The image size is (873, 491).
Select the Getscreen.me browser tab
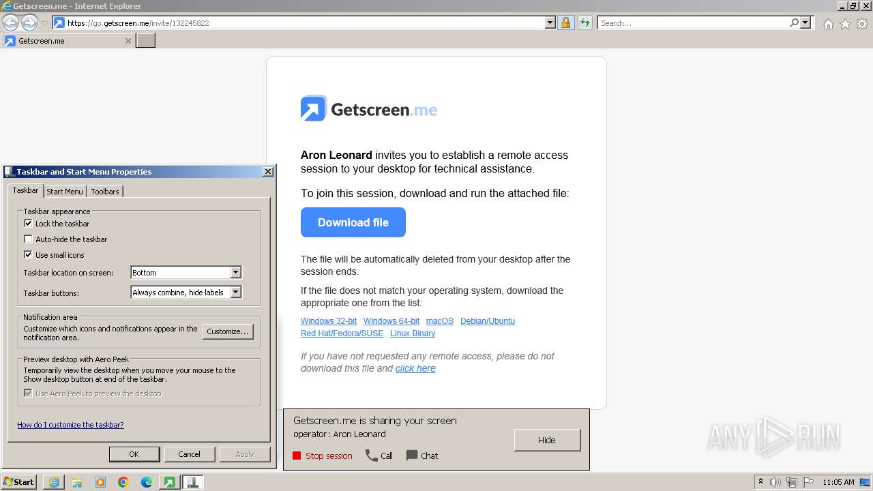pyautogui.click(x=68, y=41)
